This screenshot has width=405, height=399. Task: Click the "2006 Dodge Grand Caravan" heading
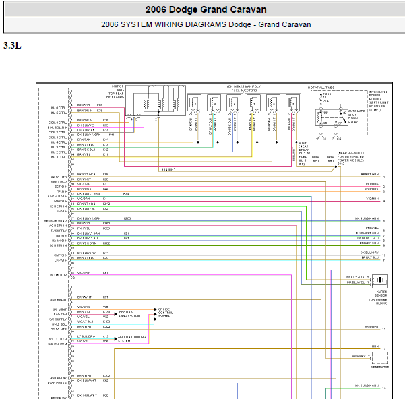[x=206, y=9]
